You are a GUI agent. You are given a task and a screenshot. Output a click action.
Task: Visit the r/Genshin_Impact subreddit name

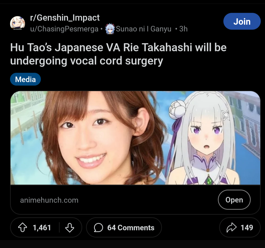pyautogui.click(x=65, y=18)
